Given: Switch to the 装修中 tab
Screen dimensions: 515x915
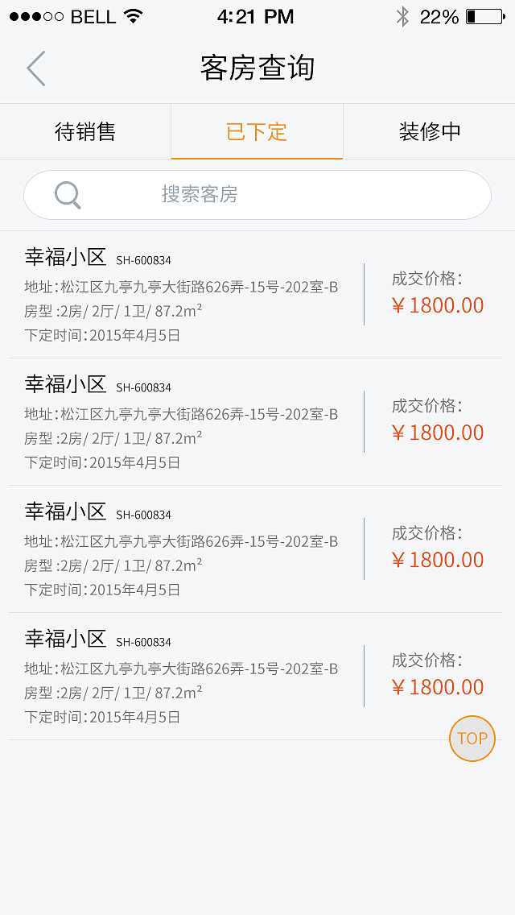Looking at the screenshot, I should 429,131.
